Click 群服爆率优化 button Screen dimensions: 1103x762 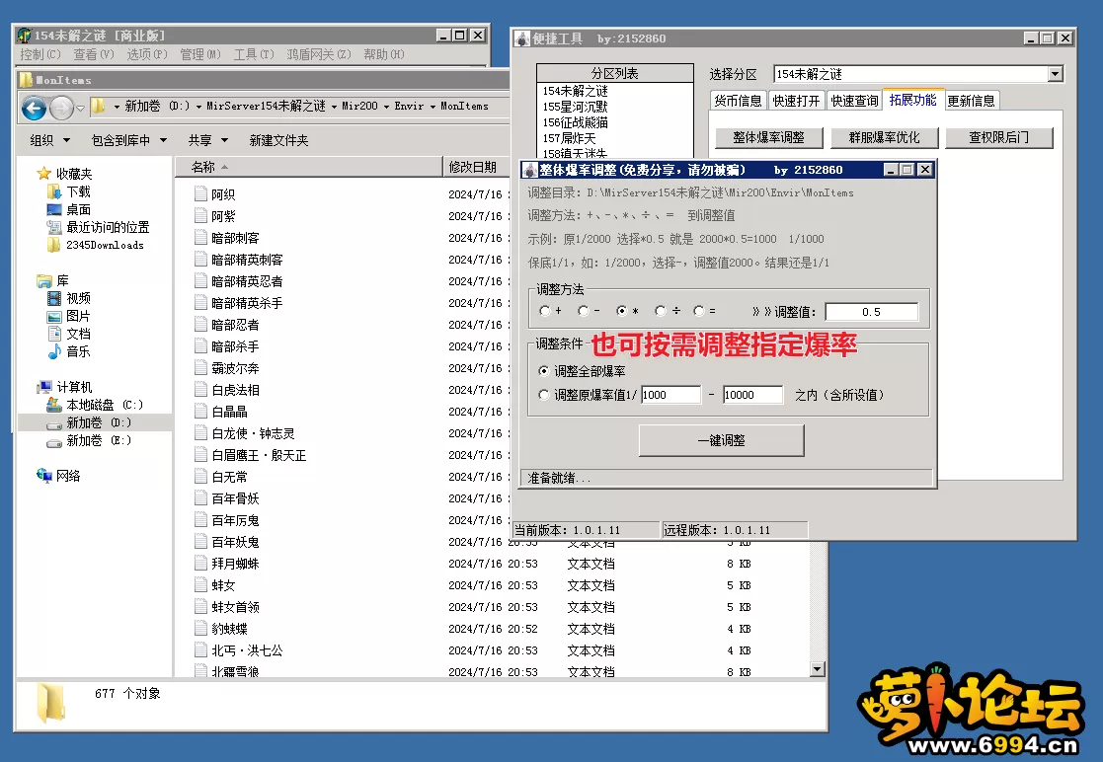(884, 137)
